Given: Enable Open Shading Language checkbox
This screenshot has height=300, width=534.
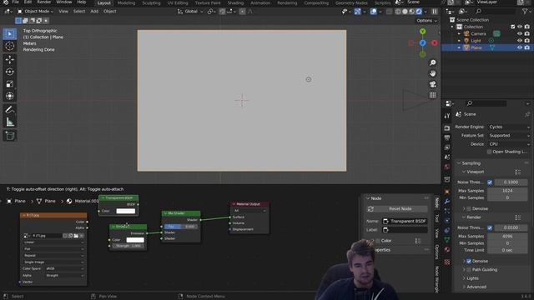Looking at the screenshot, I should (489, 152).
